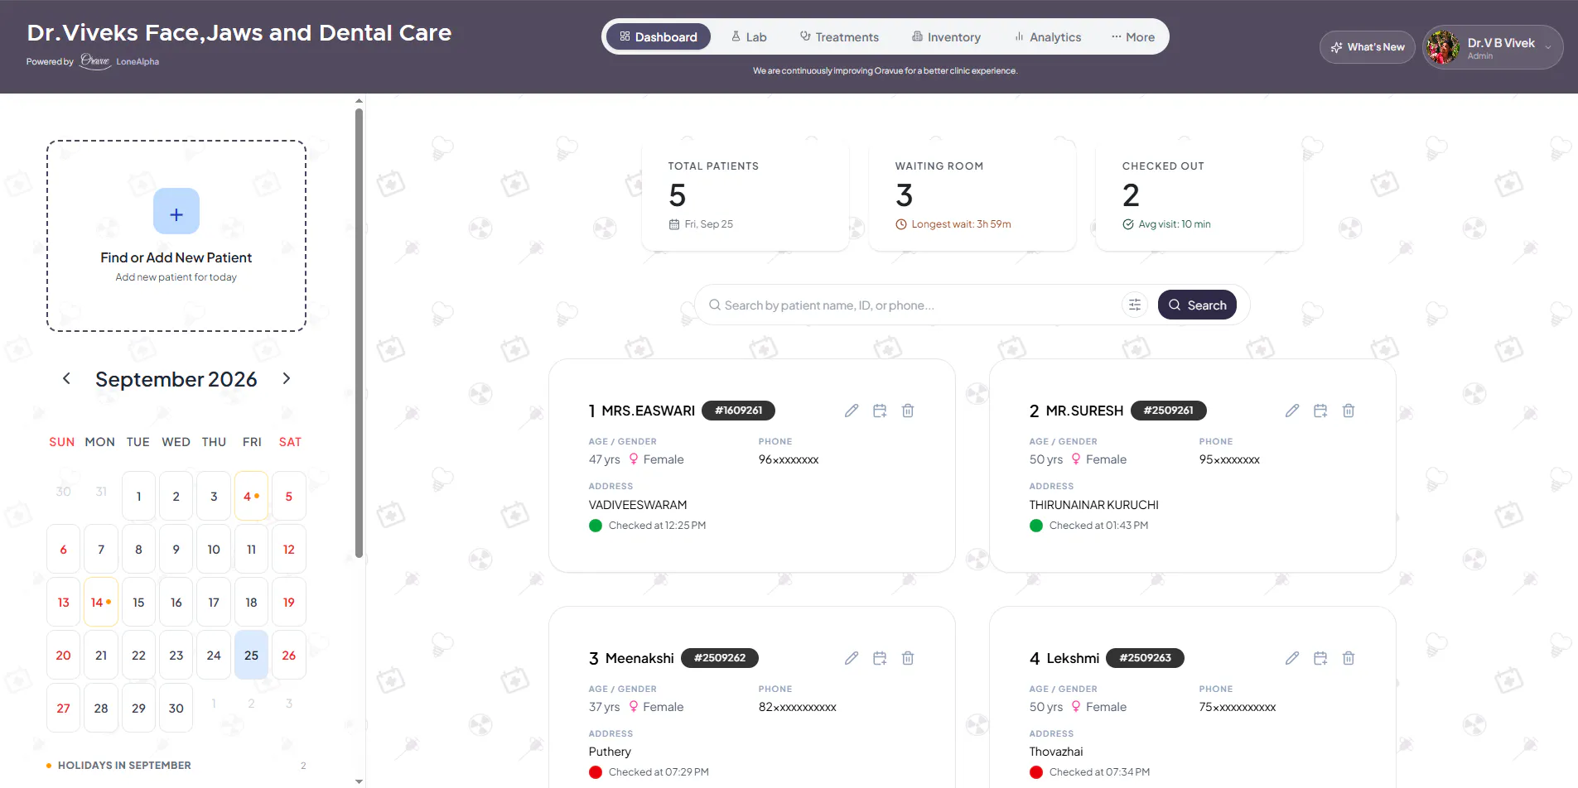Click the Search button

1197,305
